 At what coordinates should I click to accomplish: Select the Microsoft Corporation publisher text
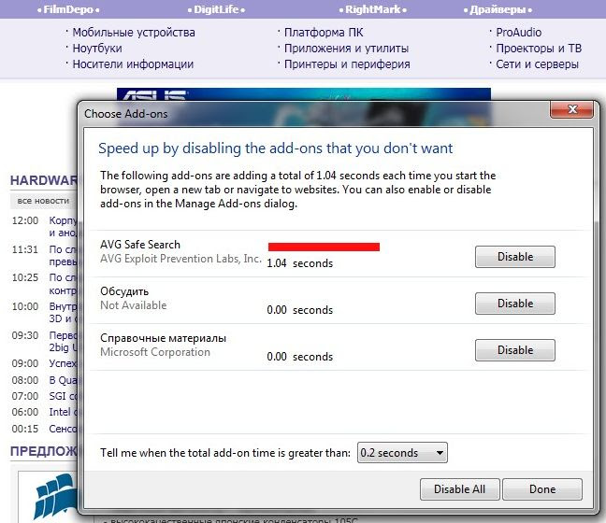point(155,352)
